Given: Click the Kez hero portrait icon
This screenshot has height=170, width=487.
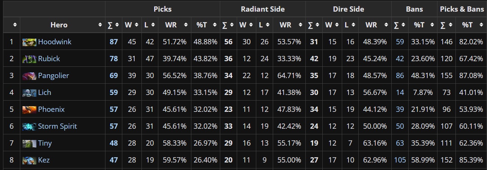Looking at the screenshot, I should [x=29, y=160].
